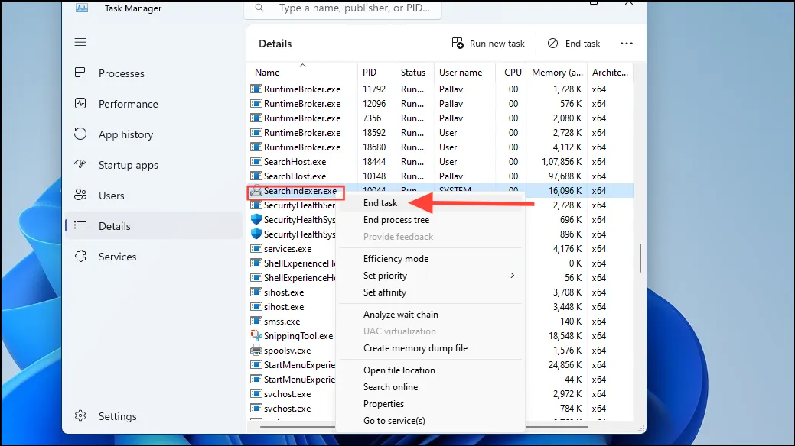Go to the Processes page
Viewport: 795px width, 446px height.
(154, 73)
